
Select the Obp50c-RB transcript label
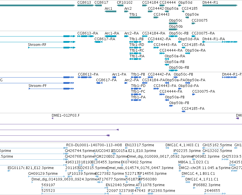179,33
